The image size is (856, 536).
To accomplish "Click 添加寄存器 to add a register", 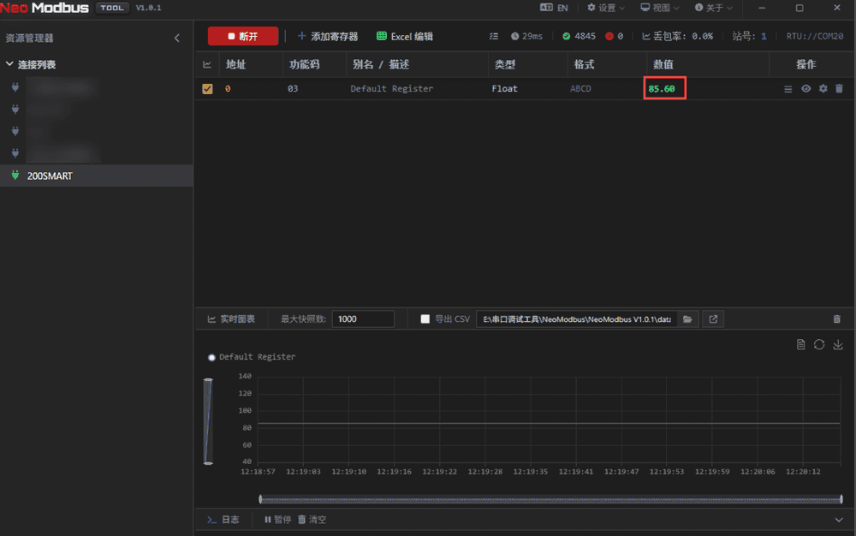I will tap(327, 36).
